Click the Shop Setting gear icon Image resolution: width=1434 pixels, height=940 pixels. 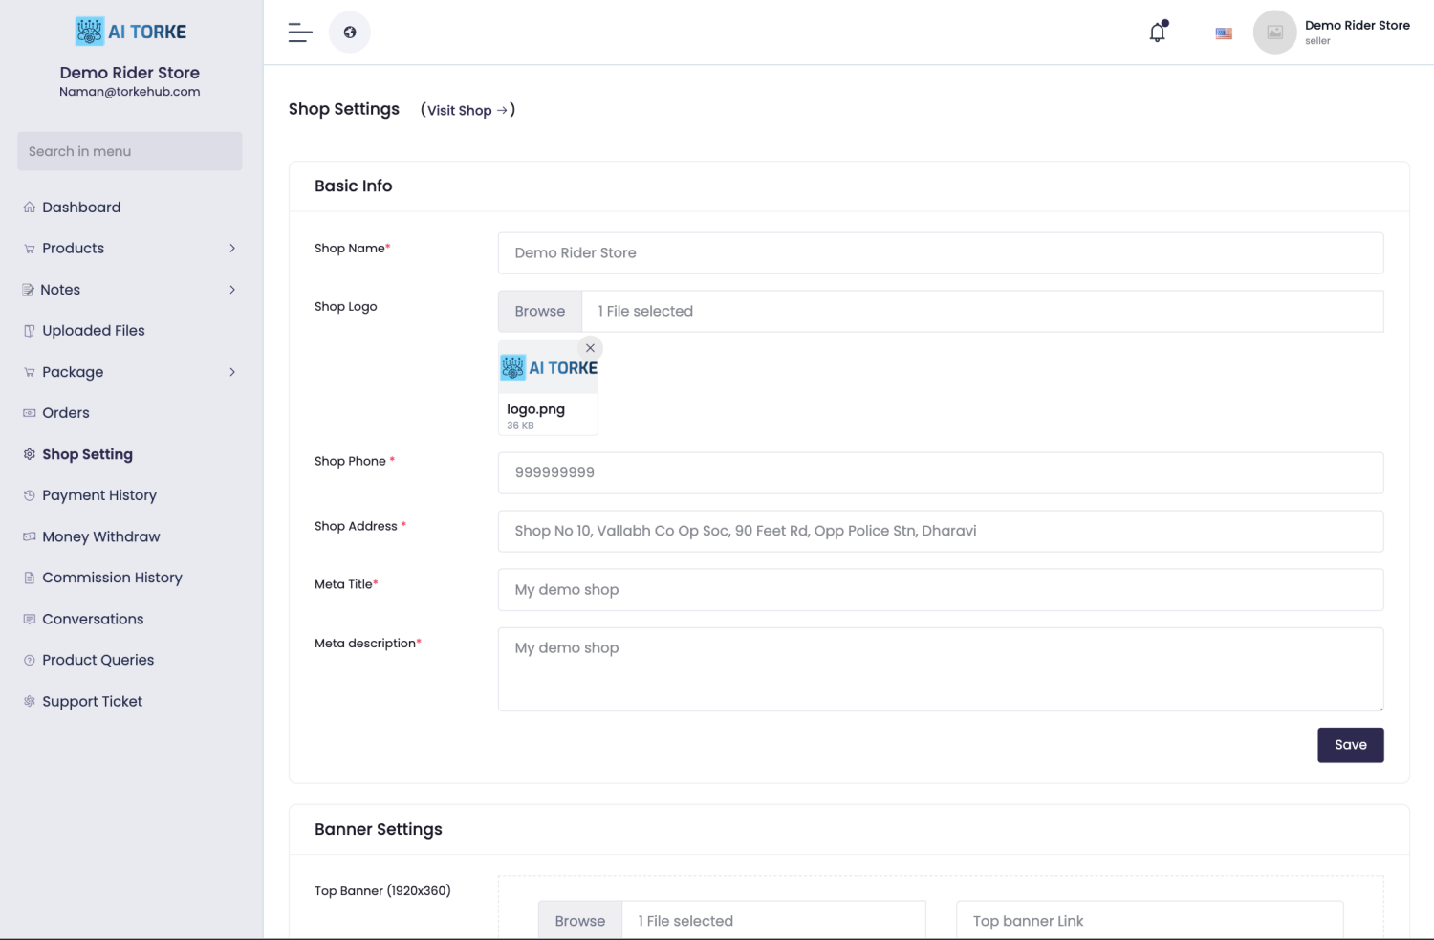[30, 454]
